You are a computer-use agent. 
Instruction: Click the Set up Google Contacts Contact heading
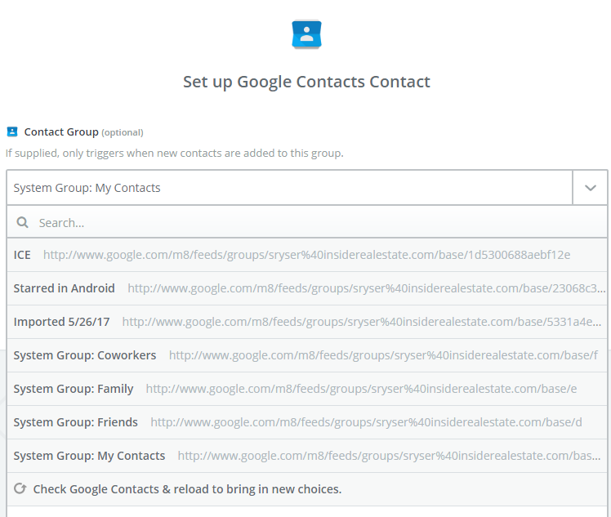coord(306,82)
